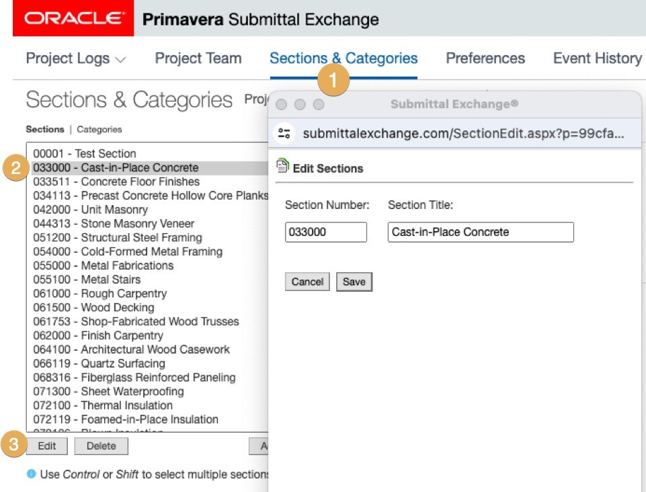This screenshot has height=492, width=646.
Task: Select 042000 - Unit Masonry in the list
Action: tap(91, 210)
